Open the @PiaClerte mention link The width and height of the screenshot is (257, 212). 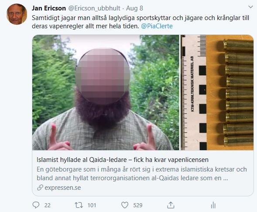point(157,26)
